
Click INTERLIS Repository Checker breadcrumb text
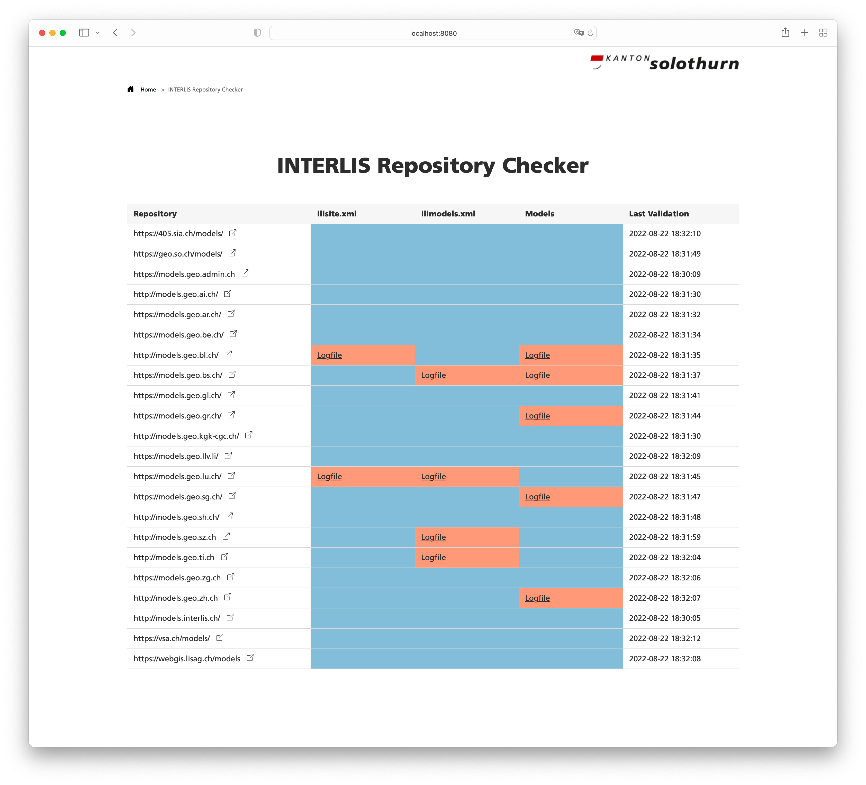pos(205,89)
